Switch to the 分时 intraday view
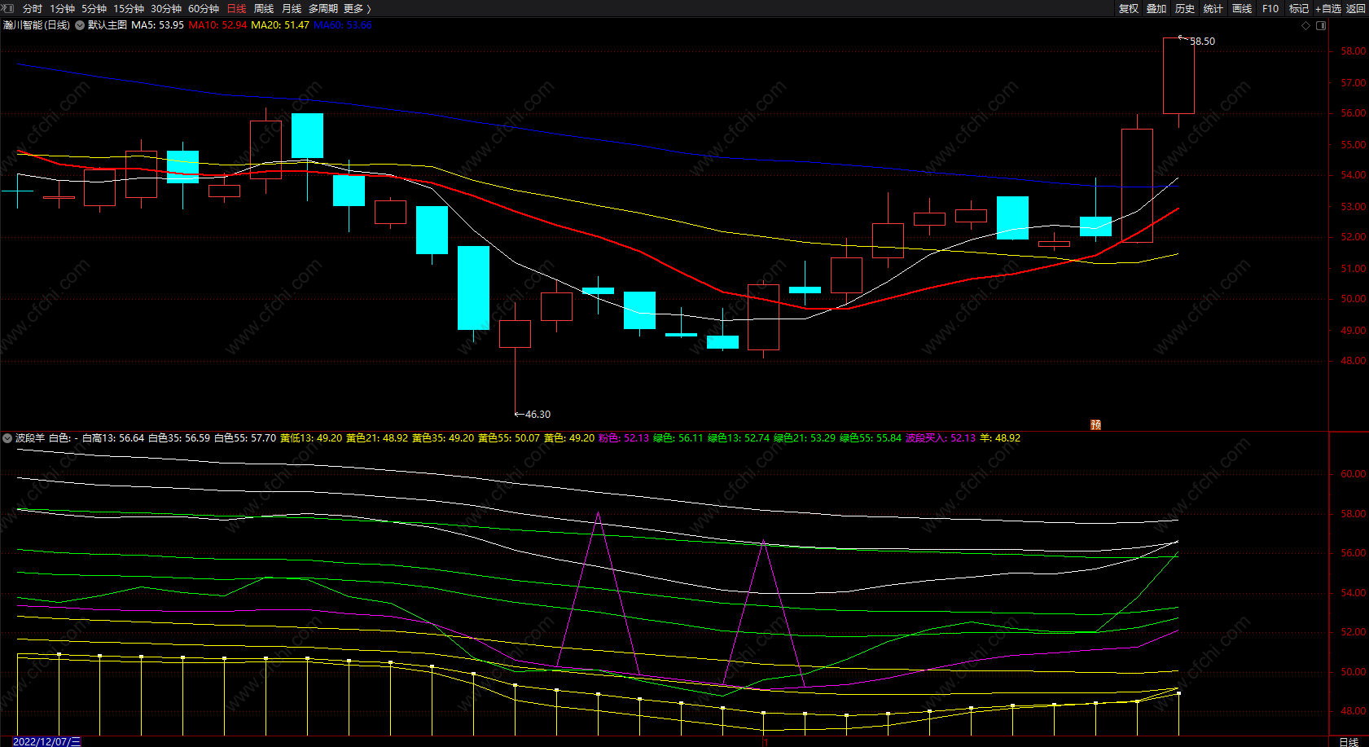Image resolution: width=1369 pixels, height=747 pixels. click(x=33, y=8)
